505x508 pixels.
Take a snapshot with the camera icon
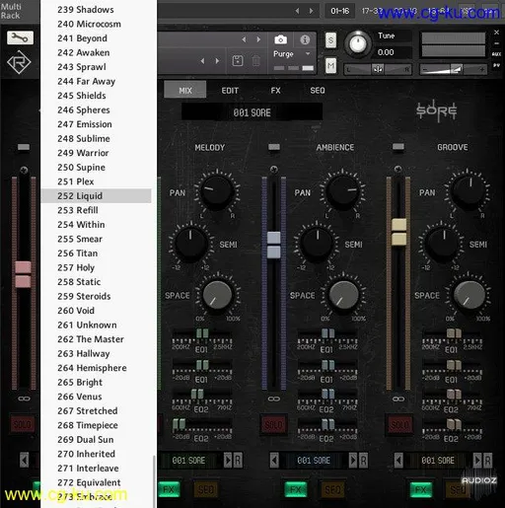point(280,39)
